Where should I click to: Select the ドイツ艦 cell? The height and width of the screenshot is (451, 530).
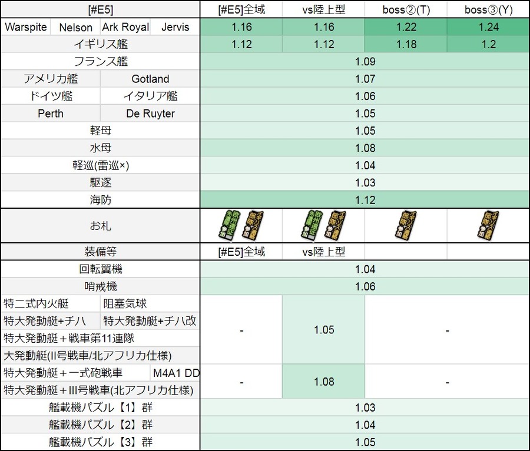51,96
